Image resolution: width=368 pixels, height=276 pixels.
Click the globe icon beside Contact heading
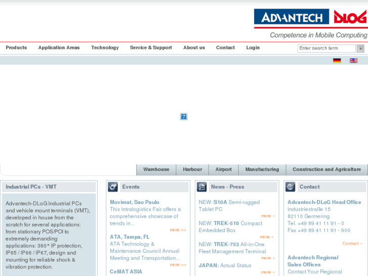[x=291, y=187]
